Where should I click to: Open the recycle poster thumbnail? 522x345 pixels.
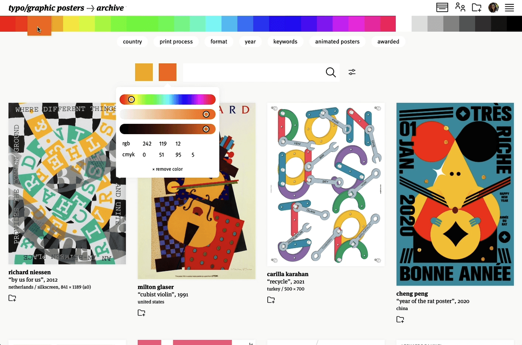pos(326,184)
